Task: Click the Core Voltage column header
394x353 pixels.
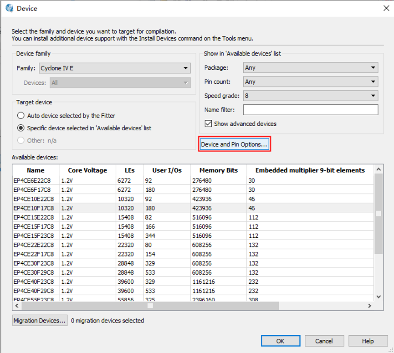Action: [87, 170]
